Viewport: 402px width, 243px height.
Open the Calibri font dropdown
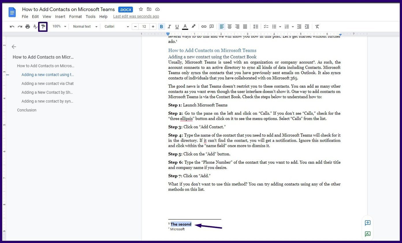[x=117, y=27]
